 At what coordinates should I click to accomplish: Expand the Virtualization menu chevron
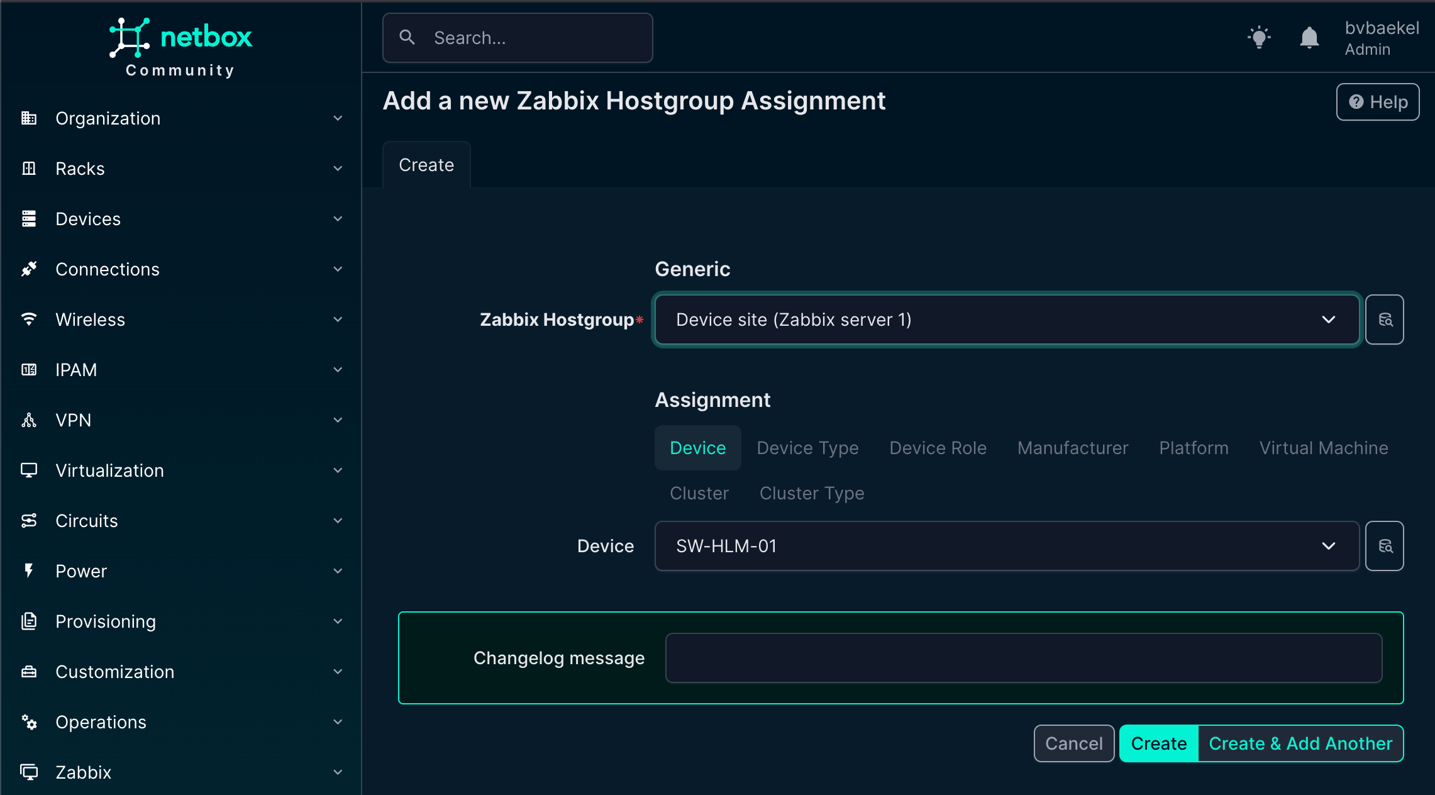pos(338,470)
